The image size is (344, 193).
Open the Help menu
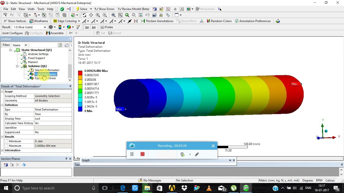click(50, 9)
